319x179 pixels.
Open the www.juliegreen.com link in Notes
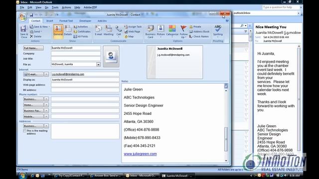[x=140, y=154]
